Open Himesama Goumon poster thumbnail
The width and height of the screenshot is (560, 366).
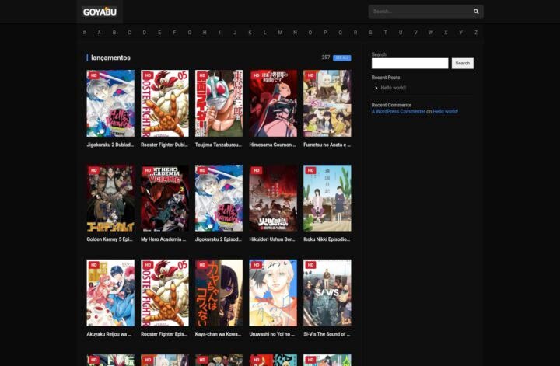point(273,103)
